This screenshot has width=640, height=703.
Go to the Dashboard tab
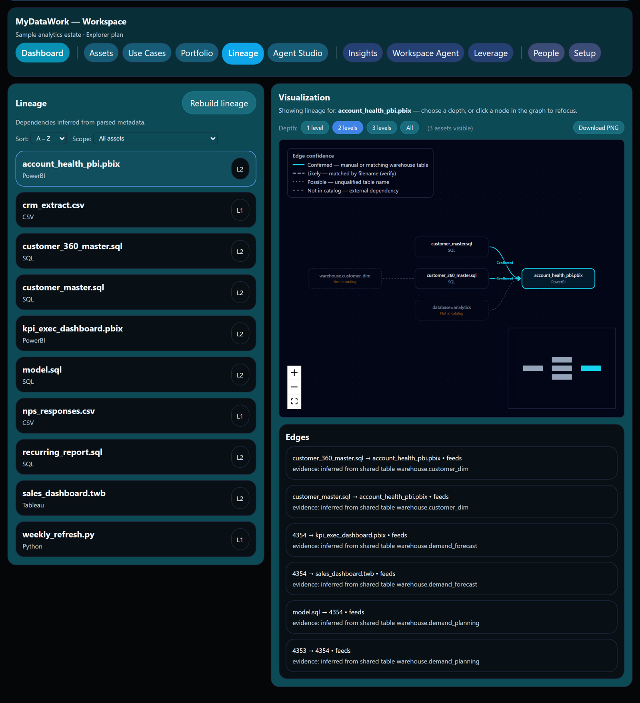[x=42, y=53]
